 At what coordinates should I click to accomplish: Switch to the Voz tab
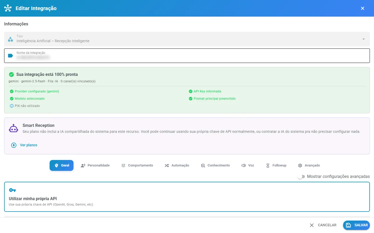[x=248, y=166]
